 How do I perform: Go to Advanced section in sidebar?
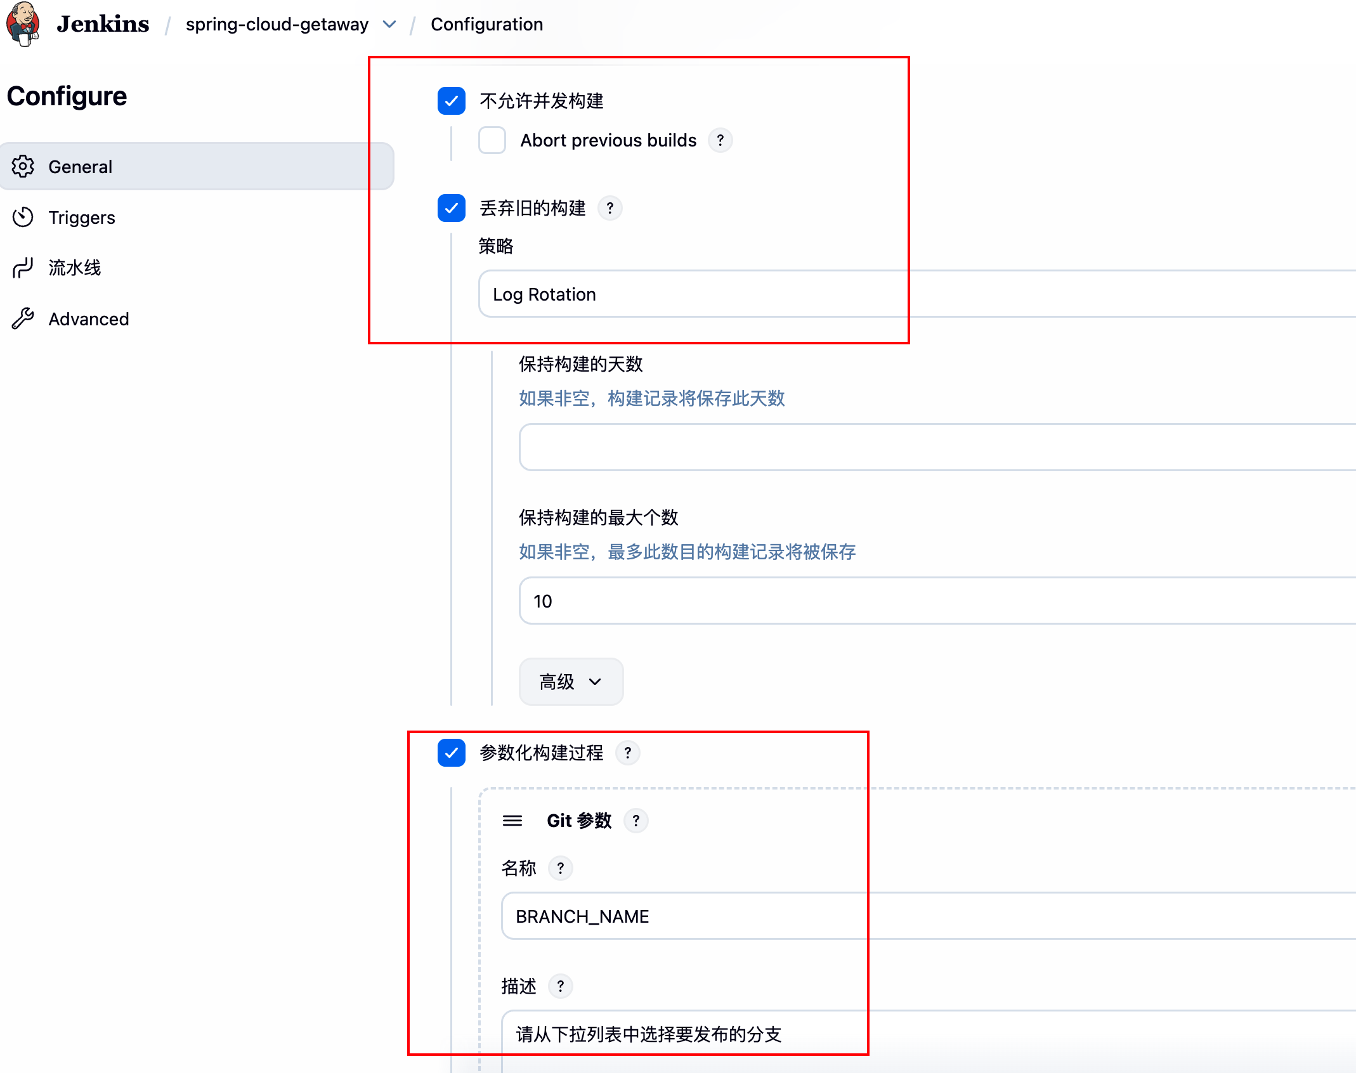[89, 319]
